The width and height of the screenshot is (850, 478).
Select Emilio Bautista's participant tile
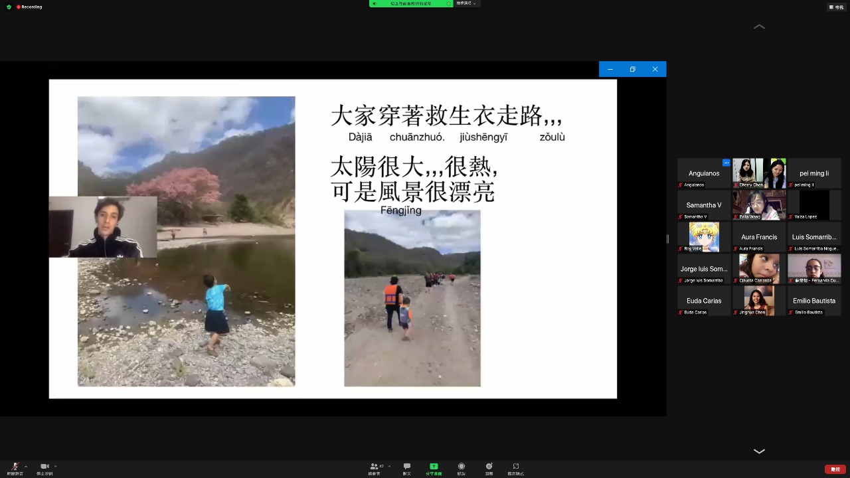point(813,301)
